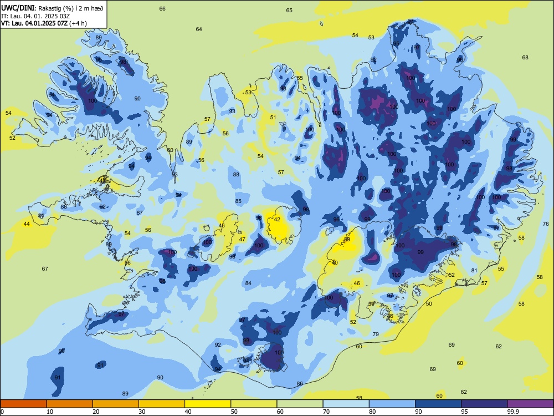Viewport: 554px width, 416px height.
Task: Click humidity value 76 on the map
Action: [546, 224]
